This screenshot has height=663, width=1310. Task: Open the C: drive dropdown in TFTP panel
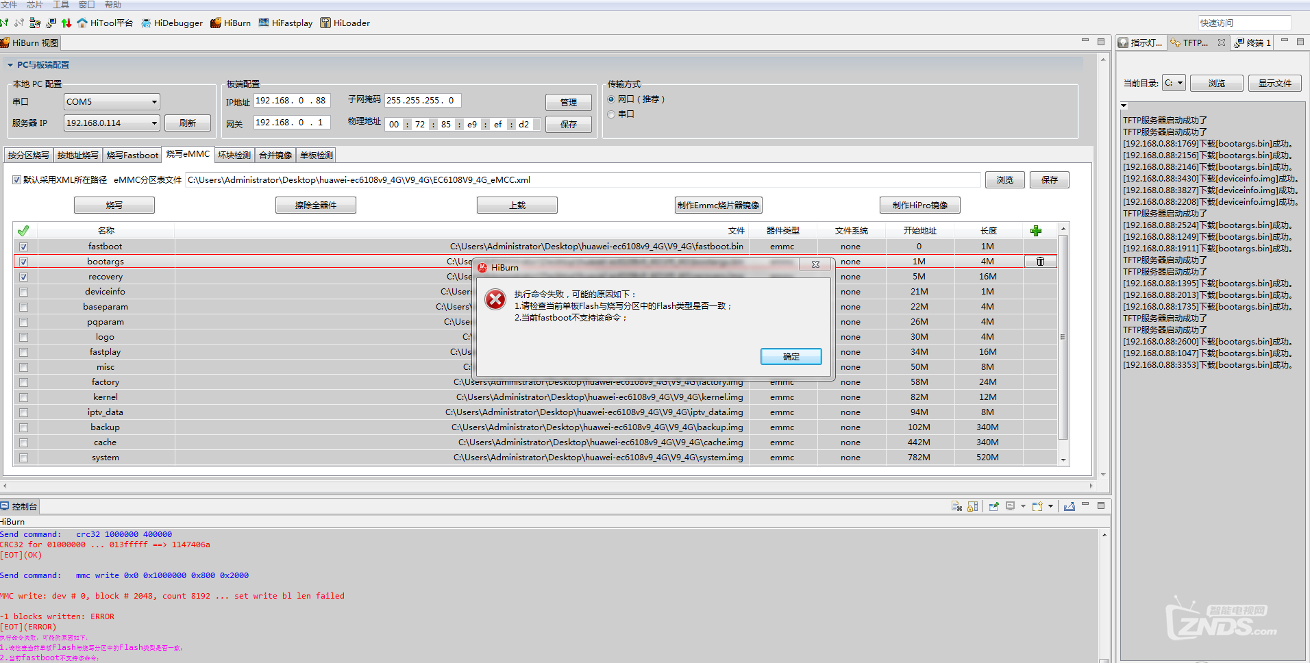(1174, 83)
